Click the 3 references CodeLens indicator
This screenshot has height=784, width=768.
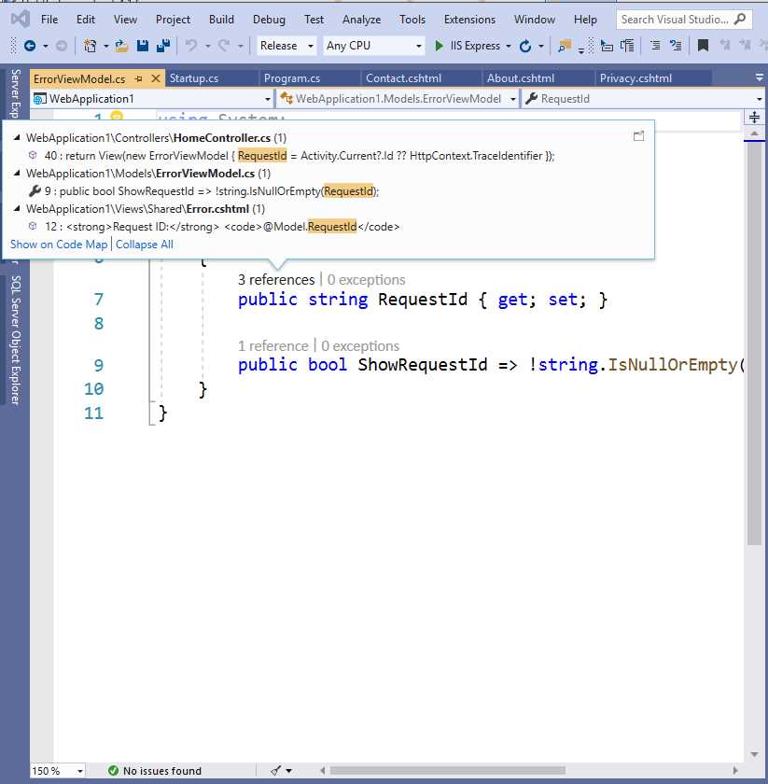coord(275,279)
